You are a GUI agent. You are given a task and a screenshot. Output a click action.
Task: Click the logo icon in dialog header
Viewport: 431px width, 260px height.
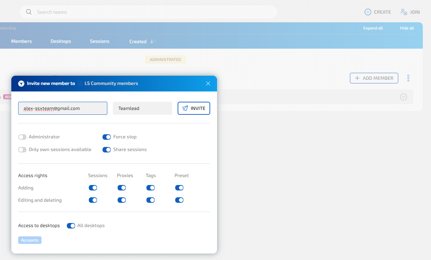(21, 84)
